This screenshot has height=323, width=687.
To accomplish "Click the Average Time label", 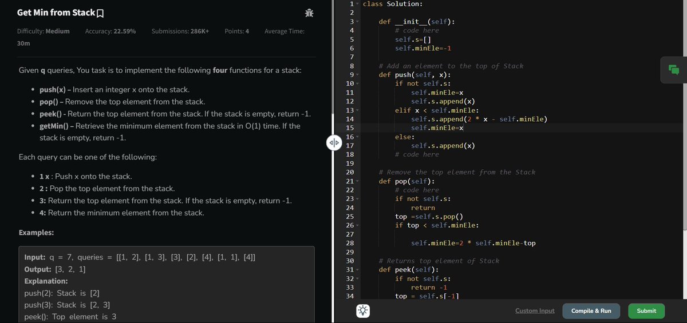I will click(285, 31).
